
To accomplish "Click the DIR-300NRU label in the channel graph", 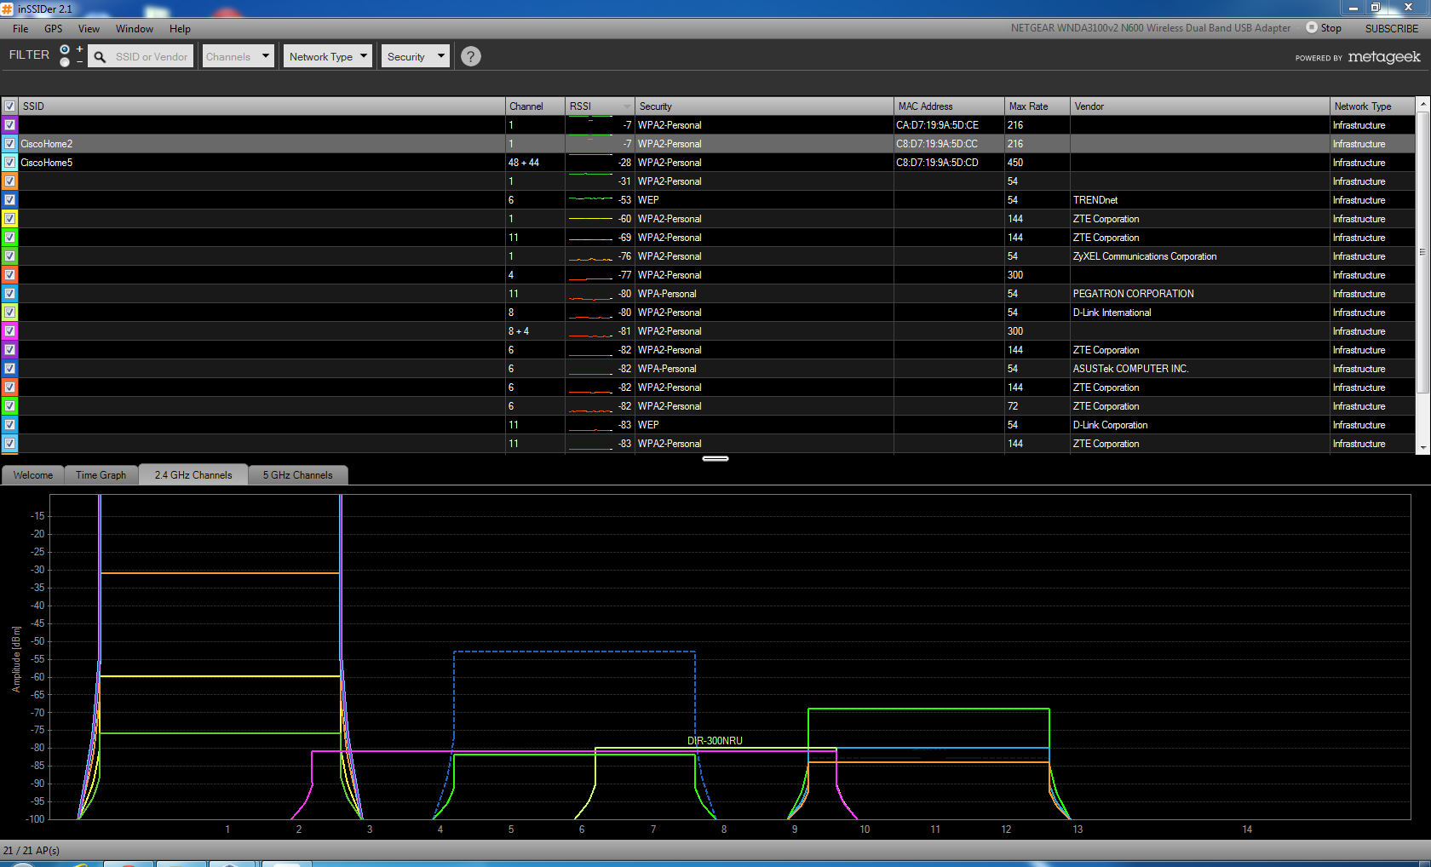I will pyautogui.click(x=715, y=741).
